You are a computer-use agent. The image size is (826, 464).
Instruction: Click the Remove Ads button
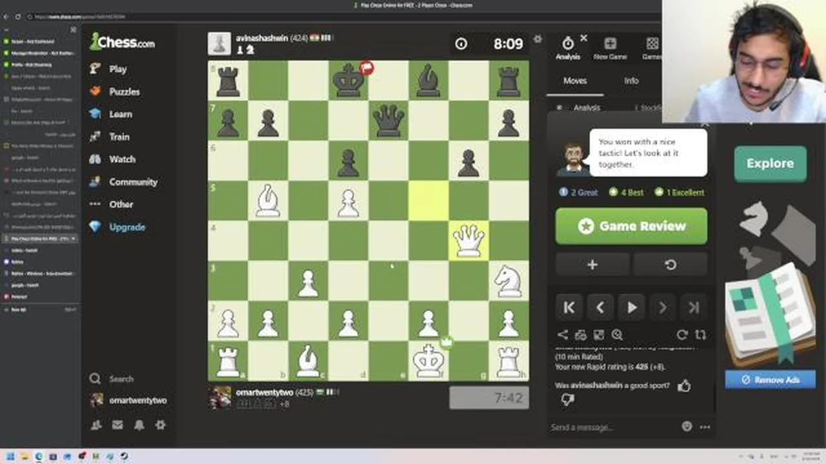(x=770, y=380)
